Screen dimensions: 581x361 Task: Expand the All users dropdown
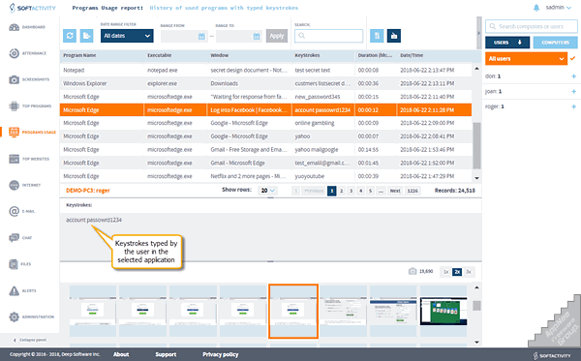[526, 58]
